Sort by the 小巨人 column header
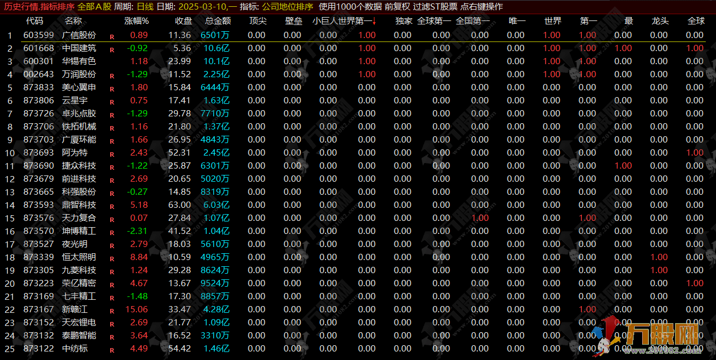Image resolution: width=716 pixels, height=360 pixels. tap(325, 21)
